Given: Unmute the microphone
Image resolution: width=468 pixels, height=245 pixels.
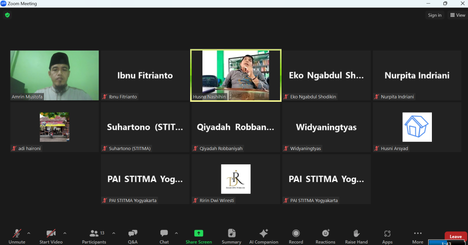Looking at the screenshot, I should [17, 236].
